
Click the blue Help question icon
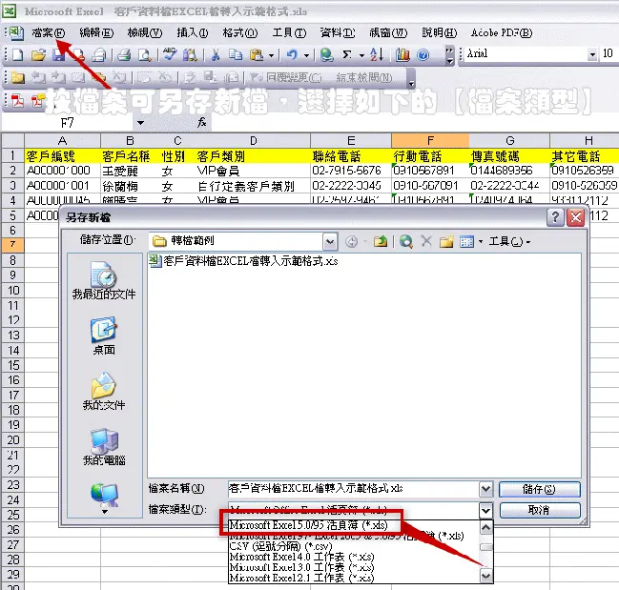tap(423, 54)
